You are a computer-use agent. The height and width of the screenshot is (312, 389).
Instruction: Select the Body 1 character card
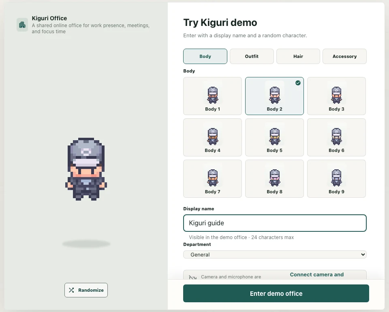pyautogui.click(x=212, y=96)
